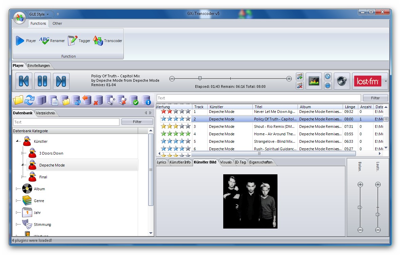
Task: Click the GX::Transcoder application orb
Action: [19, 18]
